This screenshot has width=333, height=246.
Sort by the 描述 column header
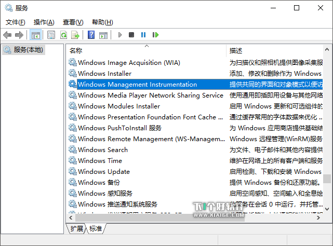point(275,50)
